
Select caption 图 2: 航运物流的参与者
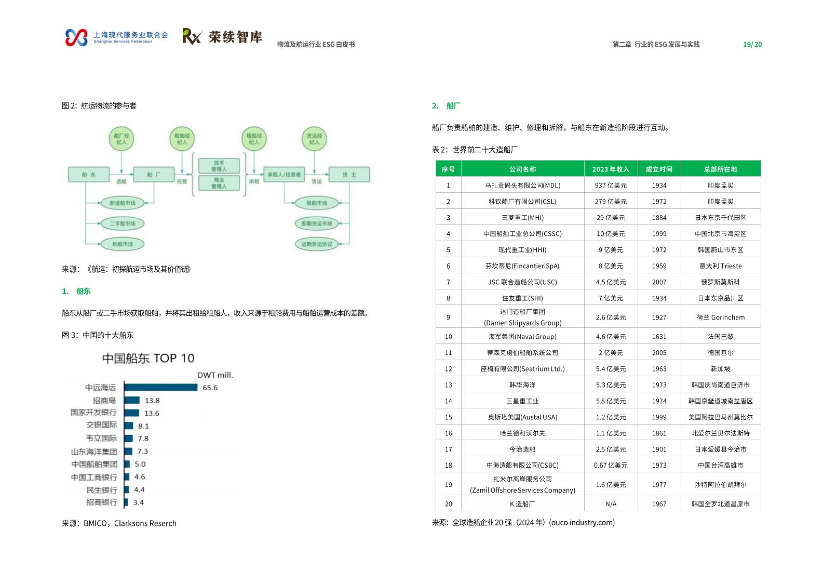pos(99,106)
